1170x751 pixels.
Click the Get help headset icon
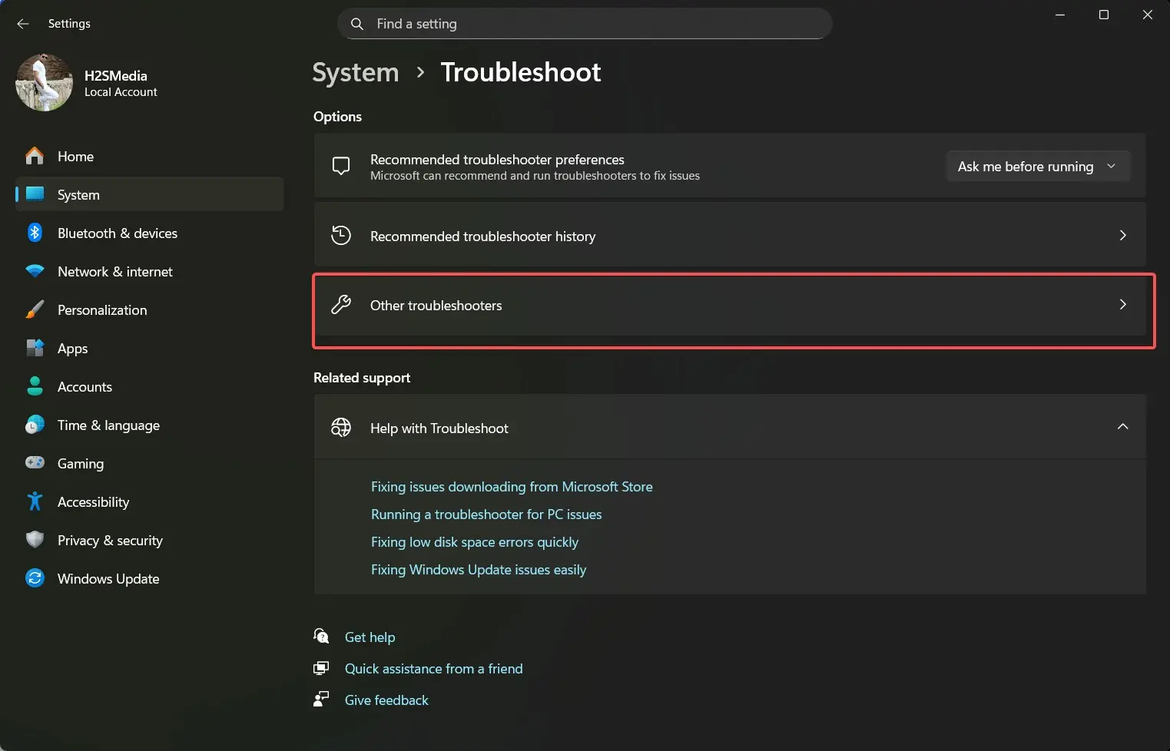[x=321, y=636]
